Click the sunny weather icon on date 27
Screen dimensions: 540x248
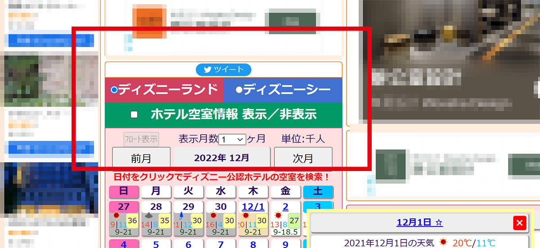[117, 216]
